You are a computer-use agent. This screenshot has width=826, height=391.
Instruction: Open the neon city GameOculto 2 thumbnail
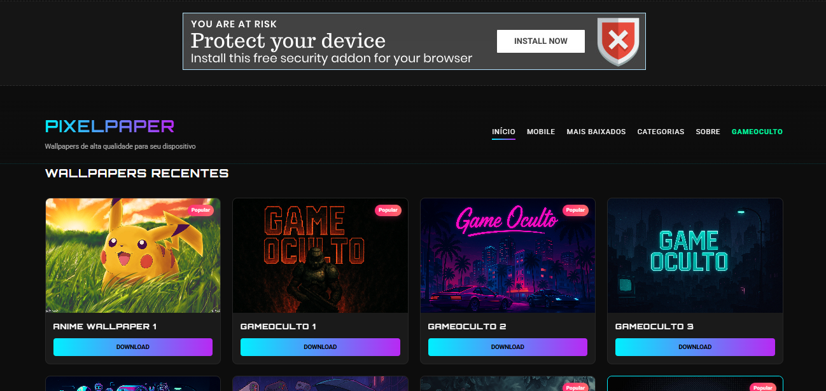(508, 256)
